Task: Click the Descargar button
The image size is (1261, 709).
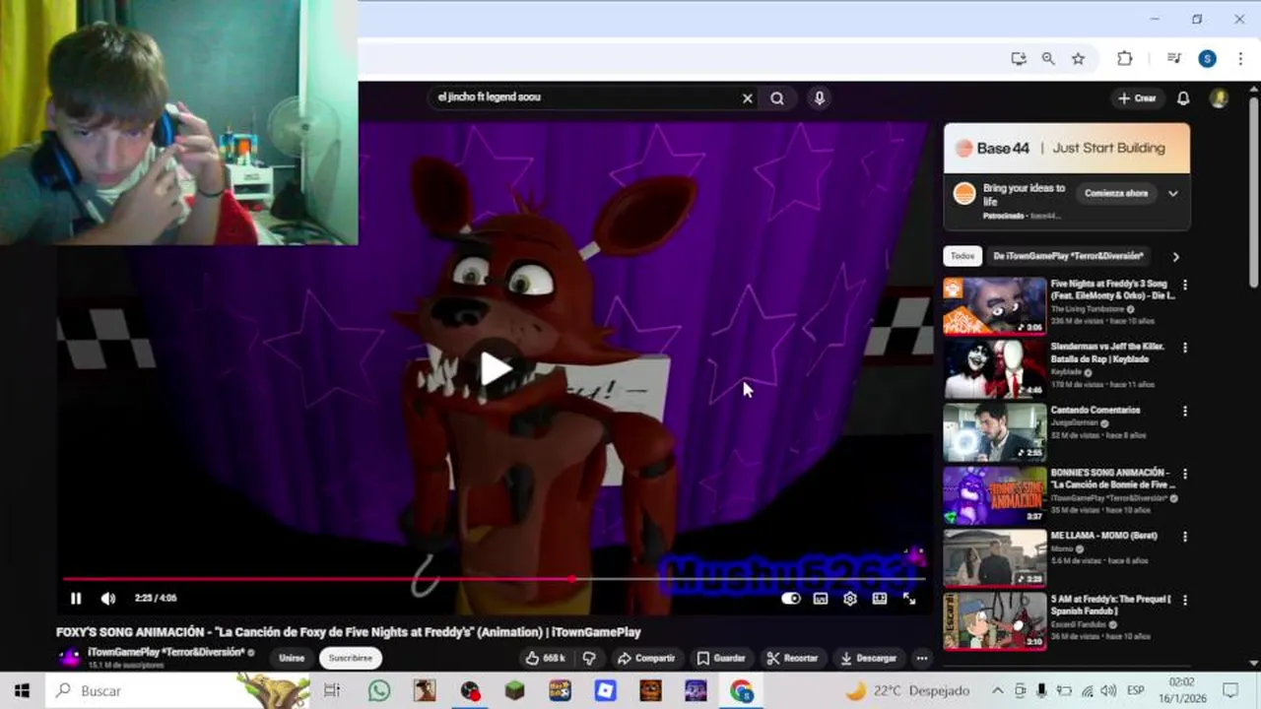Action: (869, 658)
